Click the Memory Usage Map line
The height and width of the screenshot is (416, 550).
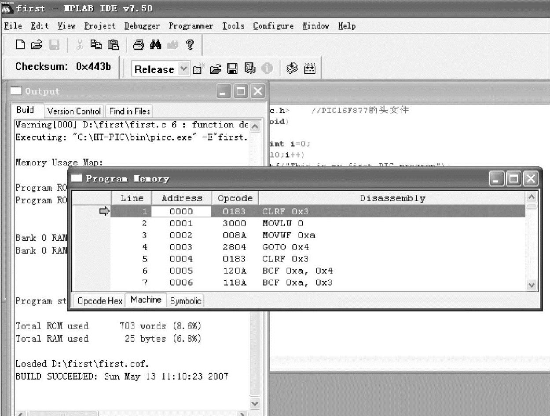tap(59, 163)
